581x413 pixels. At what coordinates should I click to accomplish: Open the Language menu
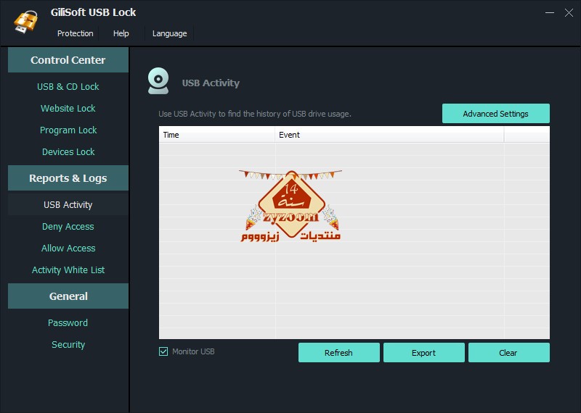click(169, 33)
